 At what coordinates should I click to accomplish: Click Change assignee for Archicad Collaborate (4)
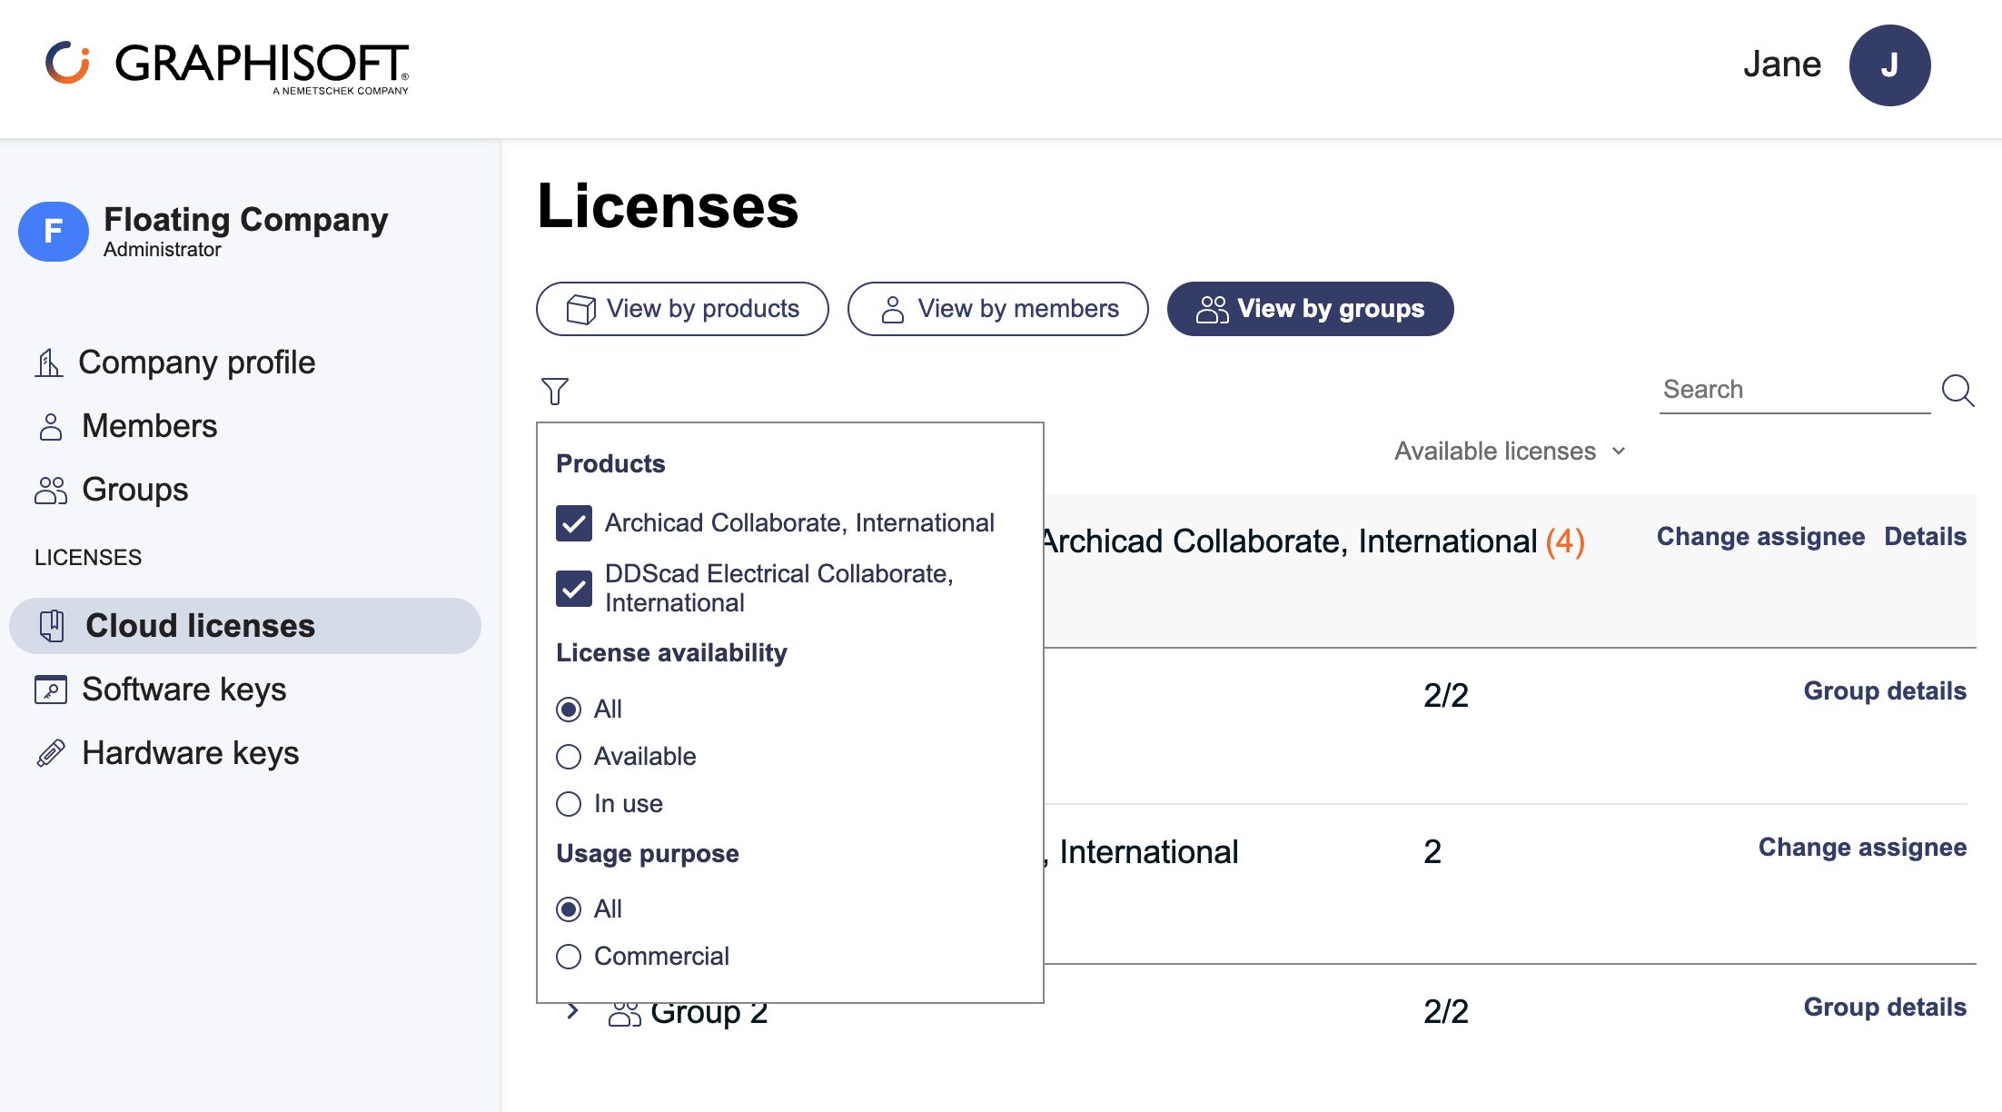point(1760,537)
